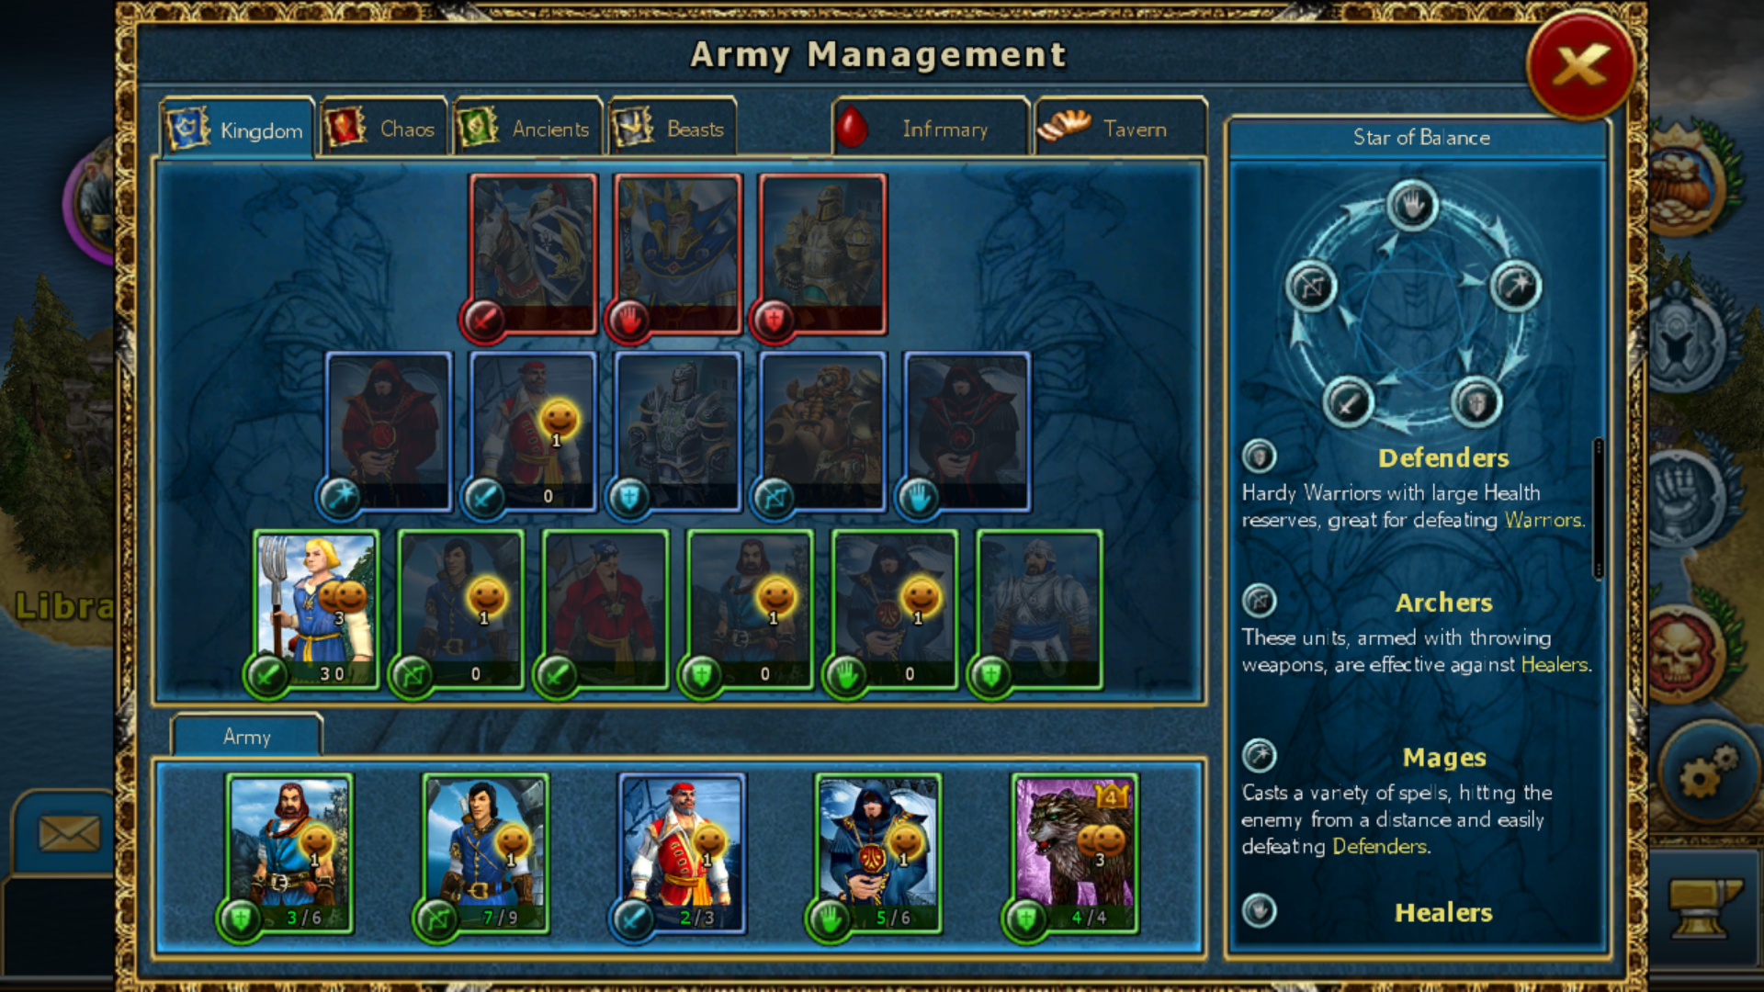The image size is (1764, 992).
Task: Open the envelope mail icon
Action: [69, 833]
